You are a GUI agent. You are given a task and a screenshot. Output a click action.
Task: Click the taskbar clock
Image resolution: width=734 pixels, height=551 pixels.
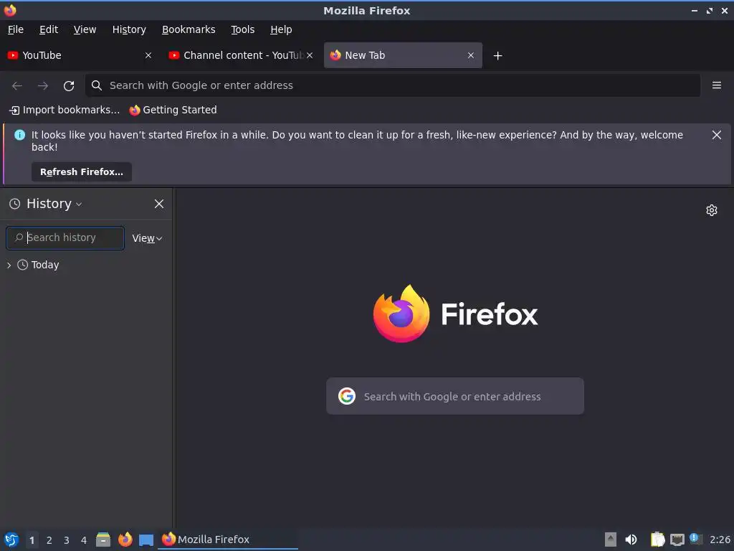(720, 540)
